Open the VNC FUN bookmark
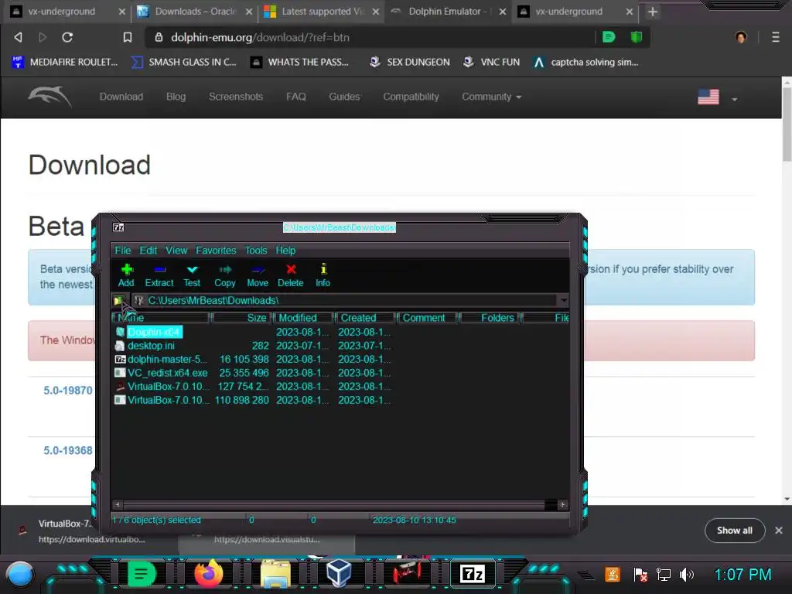The image size is (792, 594). pos(491,62)
